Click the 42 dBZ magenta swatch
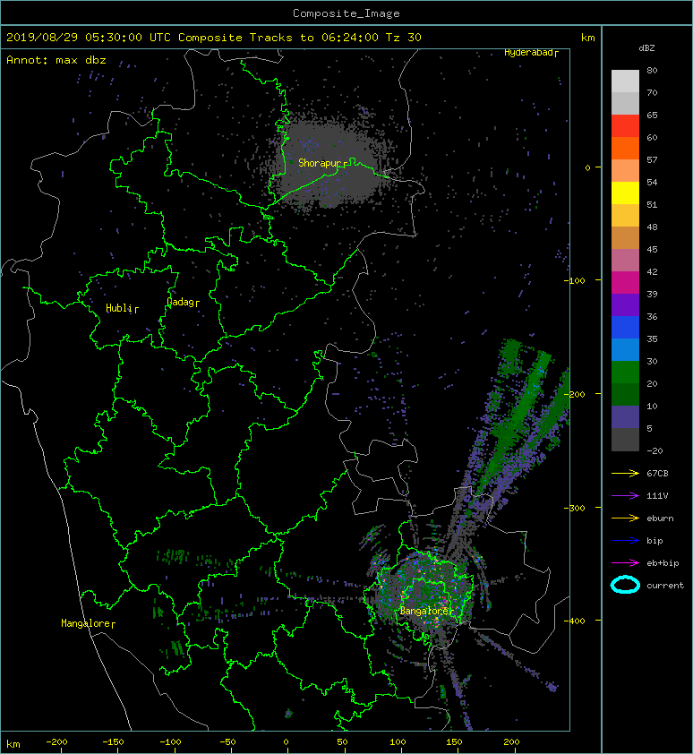693x754 pixels. (625, 282)
